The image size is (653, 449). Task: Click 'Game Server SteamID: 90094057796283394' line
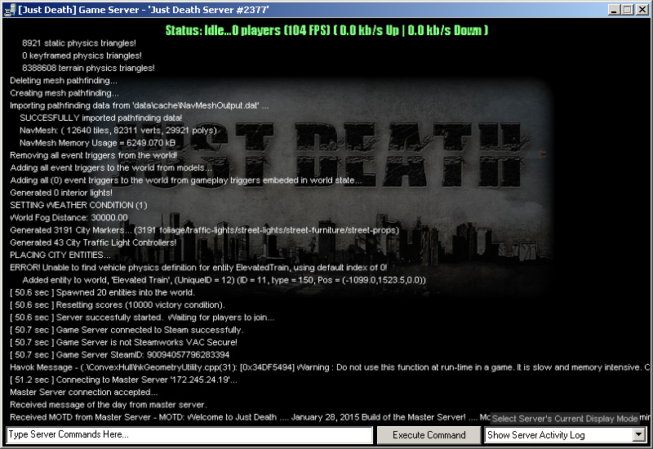[x=120, y=355]
